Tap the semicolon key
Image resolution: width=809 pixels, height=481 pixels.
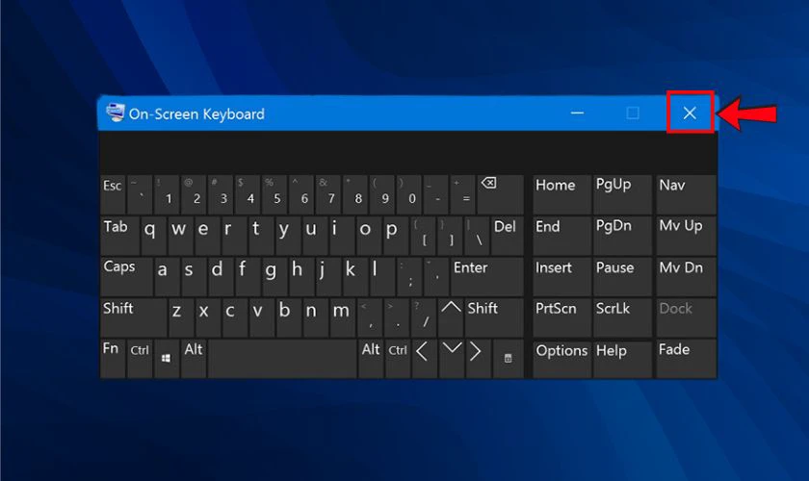click(x=408, y=276)
